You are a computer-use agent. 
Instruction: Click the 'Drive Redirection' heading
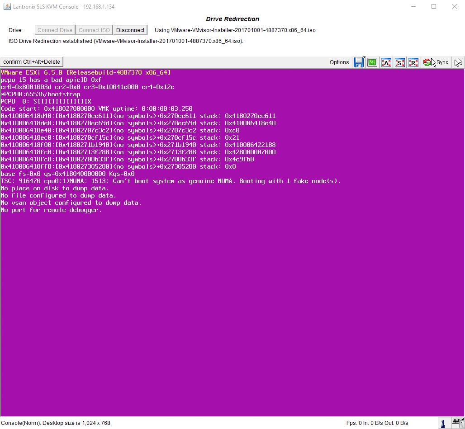[232, 19]
